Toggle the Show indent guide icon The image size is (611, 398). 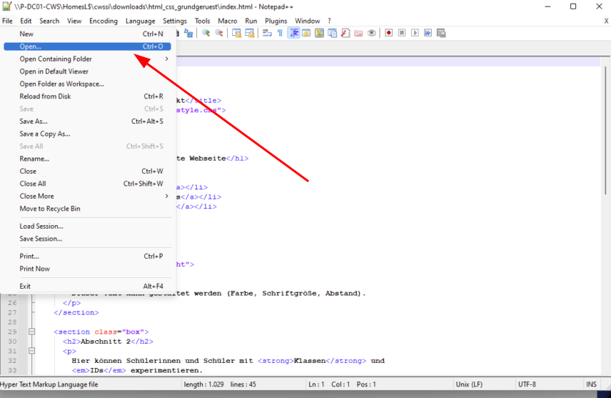tap(293, 33)
